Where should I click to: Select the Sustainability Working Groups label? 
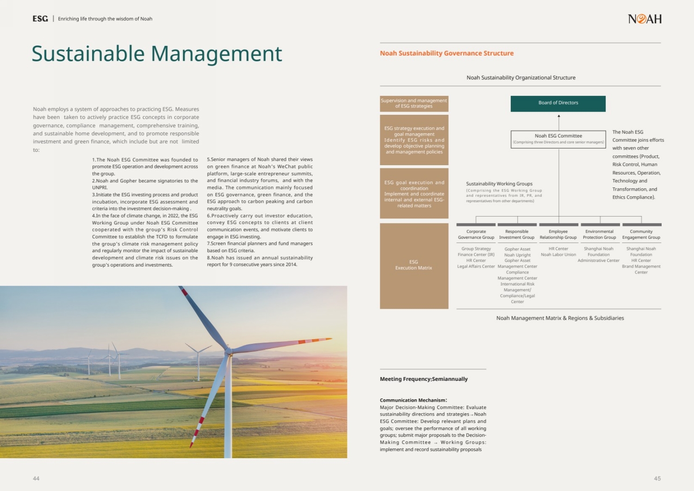[499, 184]
